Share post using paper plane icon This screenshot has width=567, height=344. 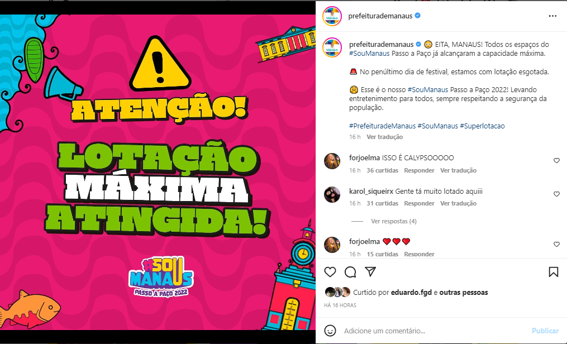pyautogui.click(x=370, y=271)
